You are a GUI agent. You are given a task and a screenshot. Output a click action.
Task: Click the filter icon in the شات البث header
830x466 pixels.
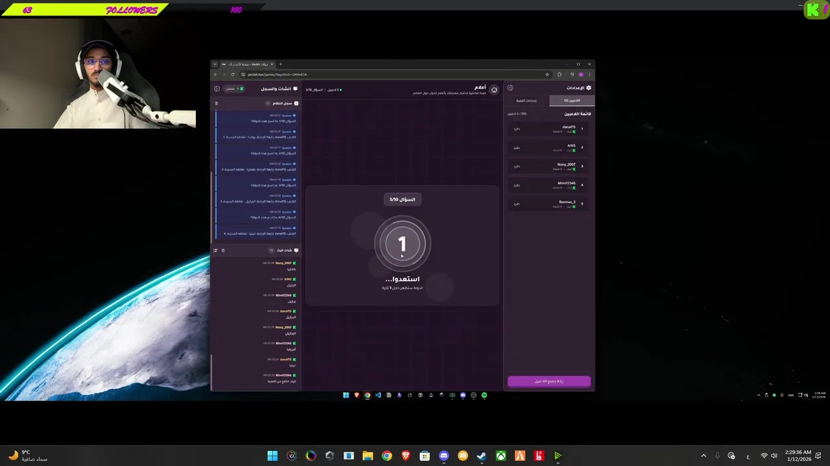[216, 250]
